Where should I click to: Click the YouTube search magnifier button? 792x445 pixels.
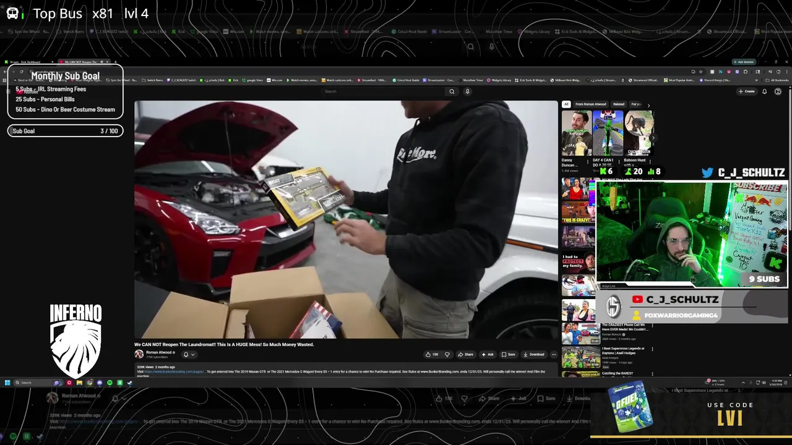(x=452, y=91)
